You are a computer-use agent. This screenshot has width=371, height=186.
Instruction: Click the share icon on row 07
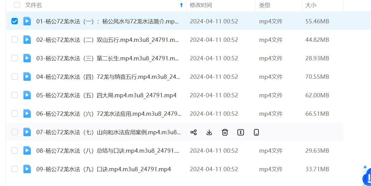194,132
